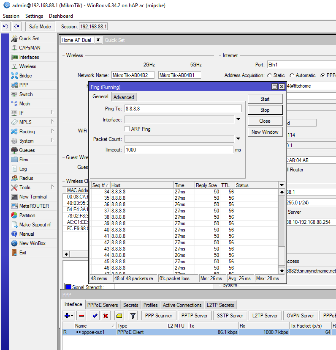Click the Ping To address field

183,109
